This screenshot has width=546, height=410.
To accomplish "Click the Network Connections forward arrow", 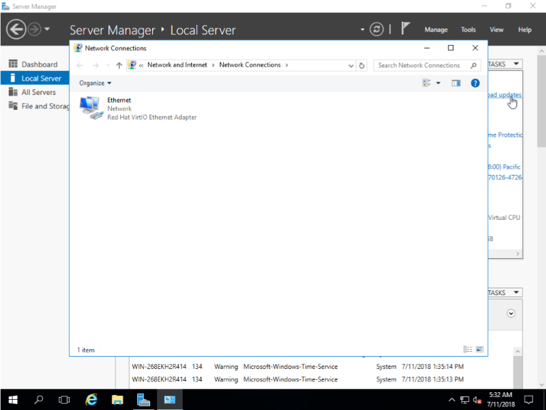I will point(96,66).
